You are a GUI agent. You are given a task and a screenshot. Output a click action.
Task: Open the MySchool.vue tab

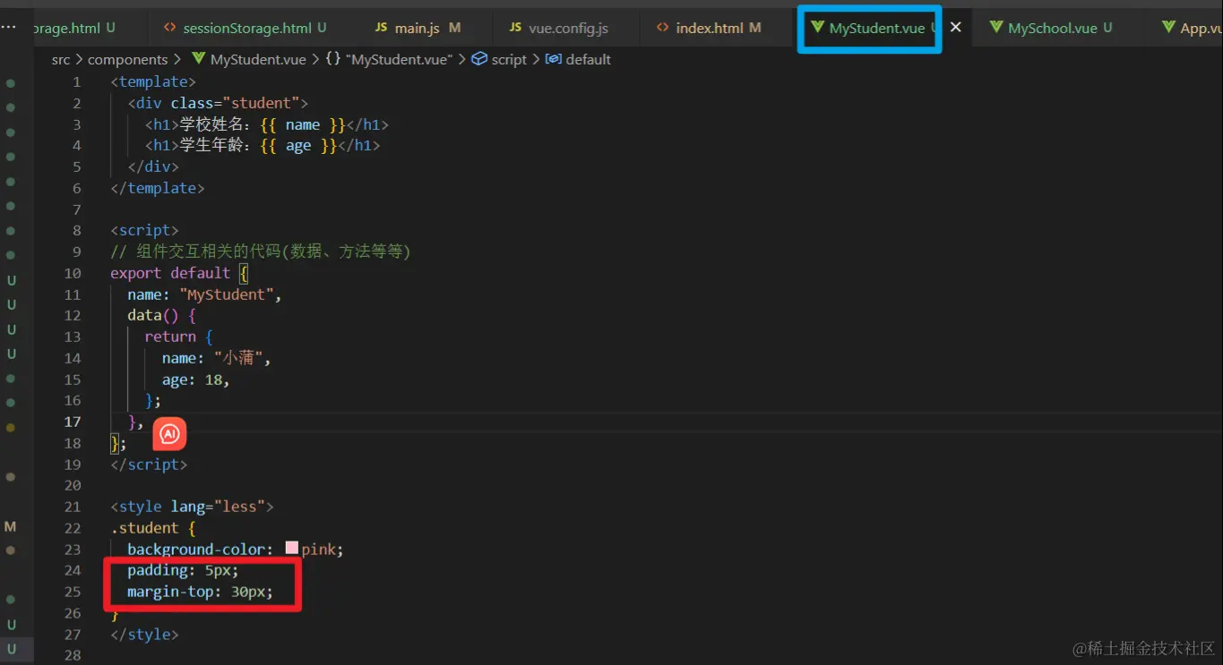coord(1051,28)
